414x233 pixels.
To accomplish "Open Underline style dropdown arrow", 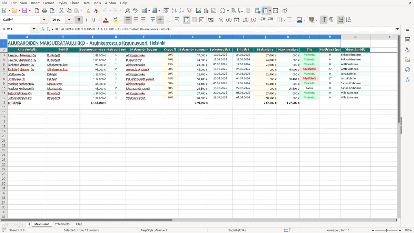I will click(99, 20).
